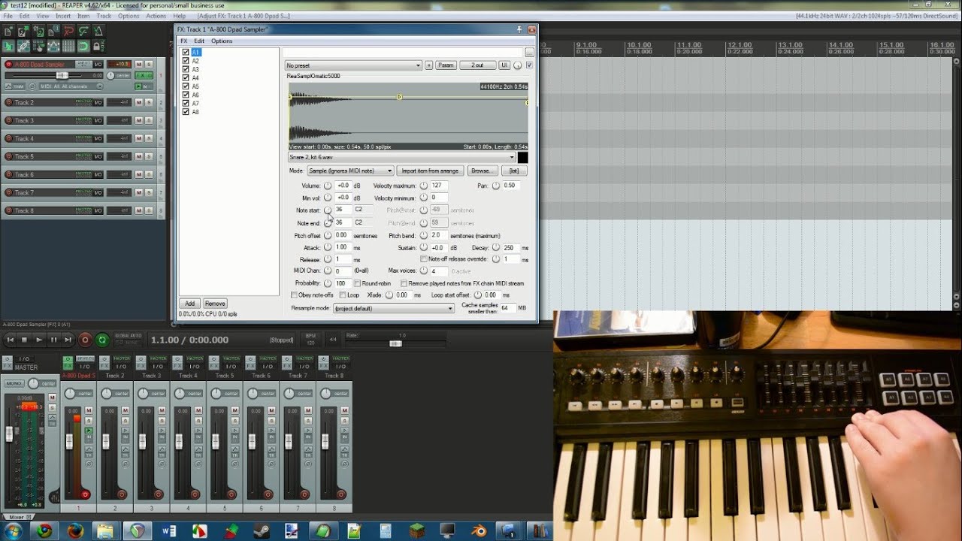Open Chrome from Windows taskbar
The width and height of the screenshot is (962, 541).
coord(44,531)
